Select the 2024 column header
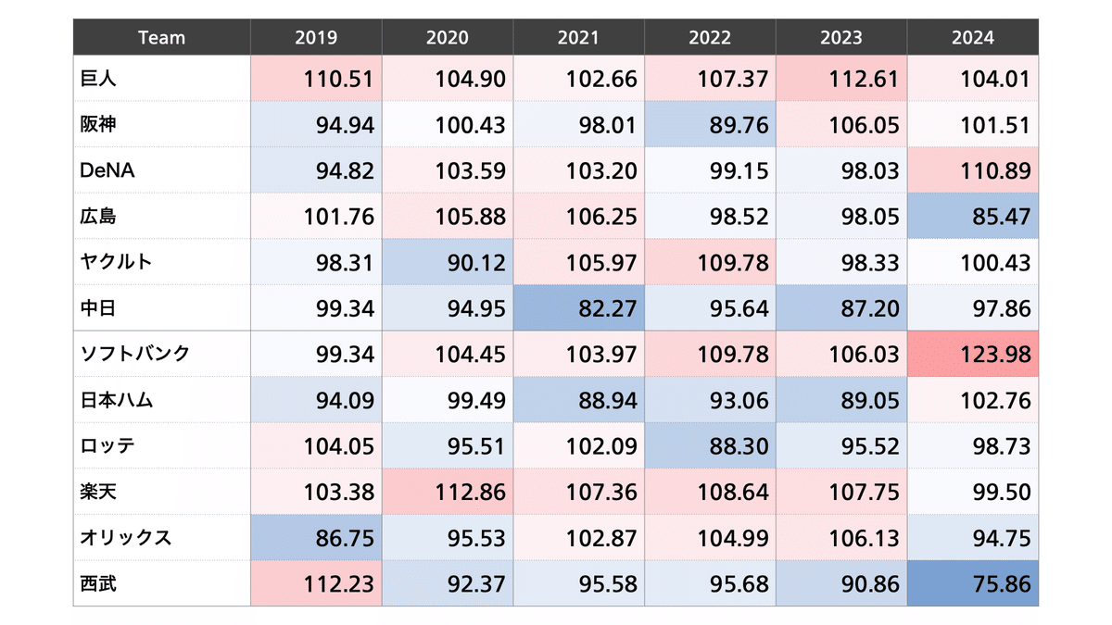The image size is (1112, 625). coord(973,38)
